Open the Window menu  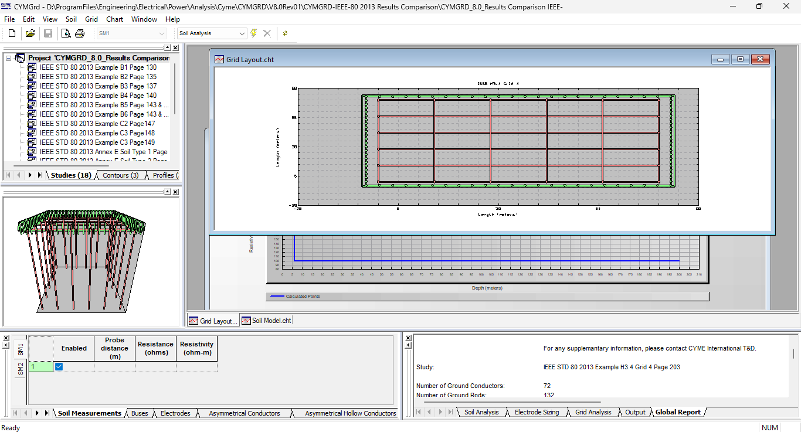144,19
